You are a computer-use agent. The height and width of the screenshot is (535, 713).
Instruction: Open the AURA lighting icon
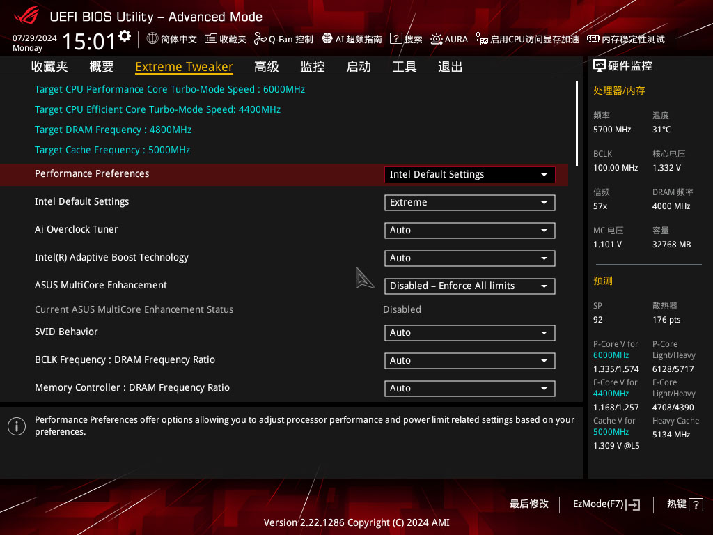point(437,39)
